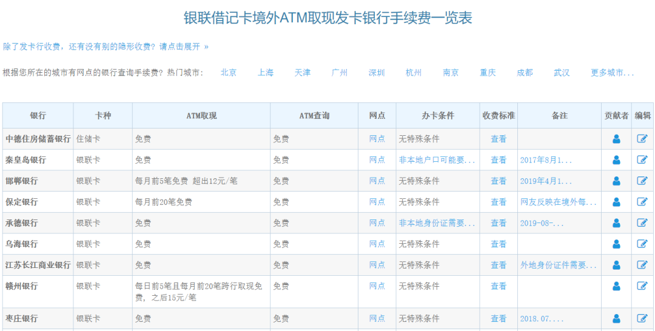Filter by city 重庆
Viewport: 655px width, 331px height.
pos(488,73)
